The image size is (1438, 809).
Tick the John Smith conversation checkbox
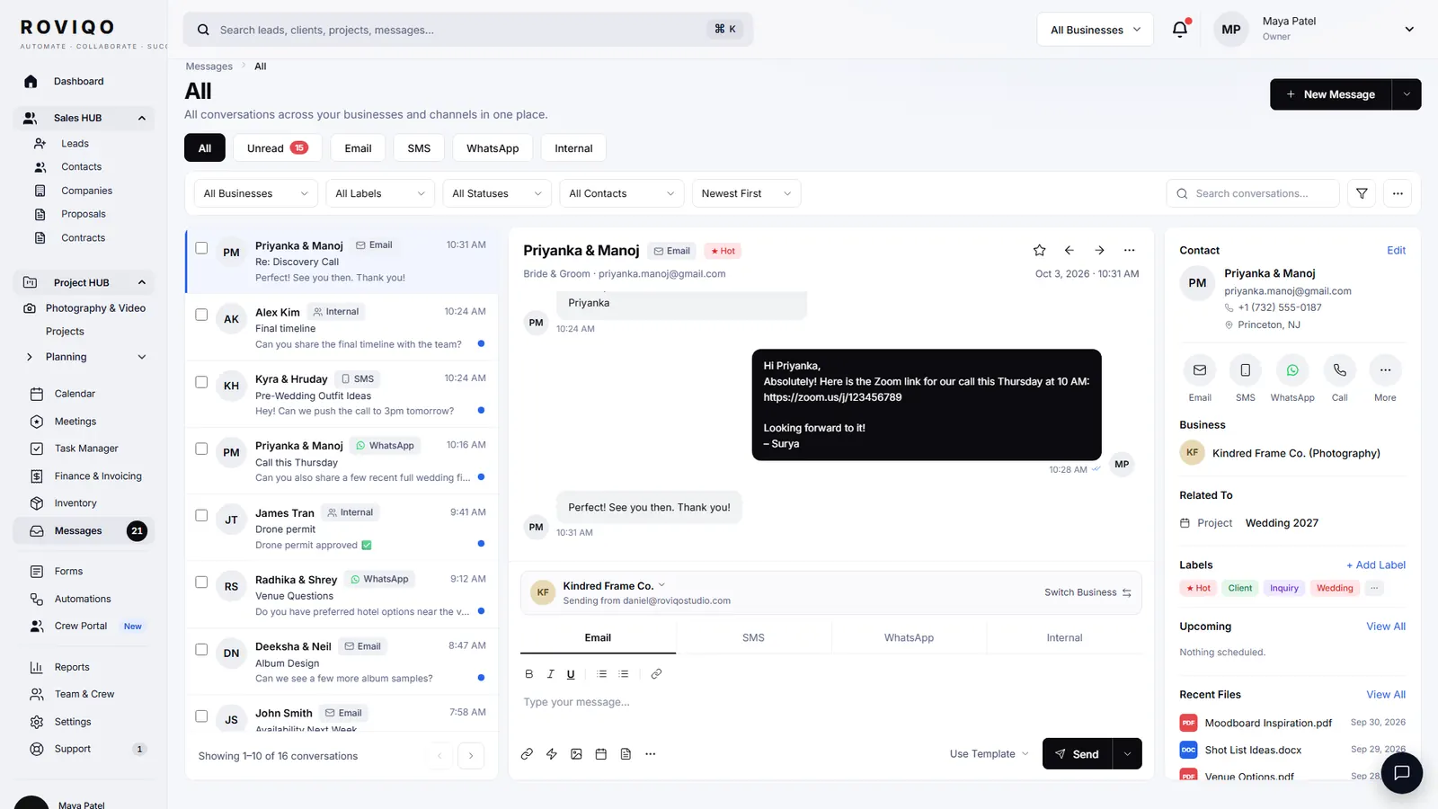pyautogui.click(x=201, y=716)
